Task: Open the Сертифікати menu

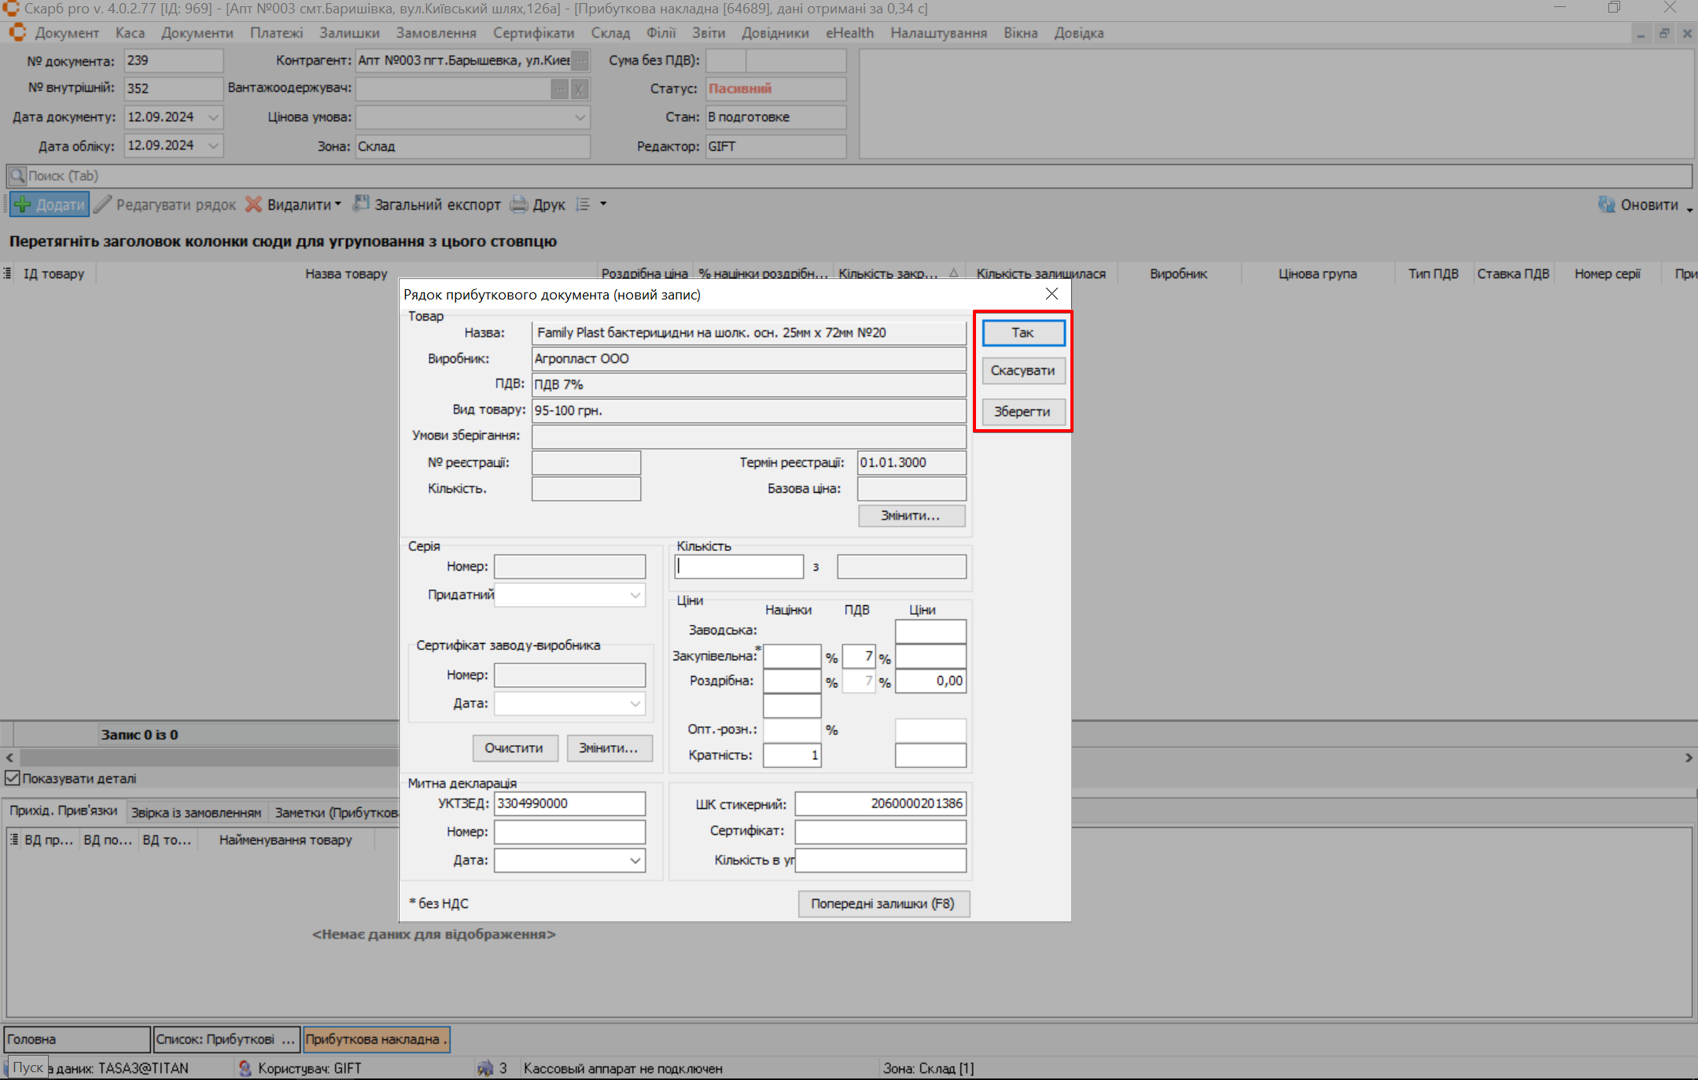Action: click(x=533, y=33)
